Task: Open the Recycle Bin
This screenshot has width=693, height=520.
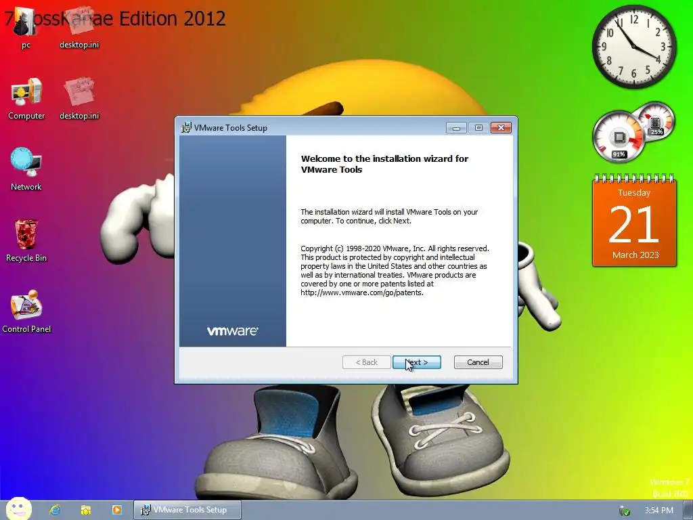Action: click(26, 240)
